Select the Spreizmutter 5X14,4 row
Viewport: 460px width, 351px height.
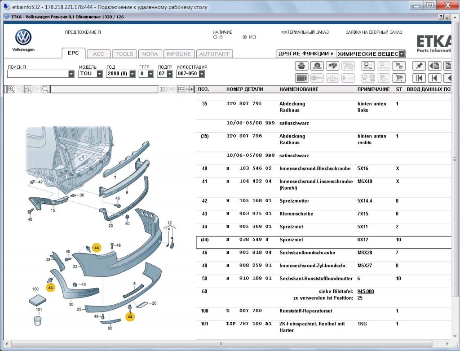[x=323, y=204]
